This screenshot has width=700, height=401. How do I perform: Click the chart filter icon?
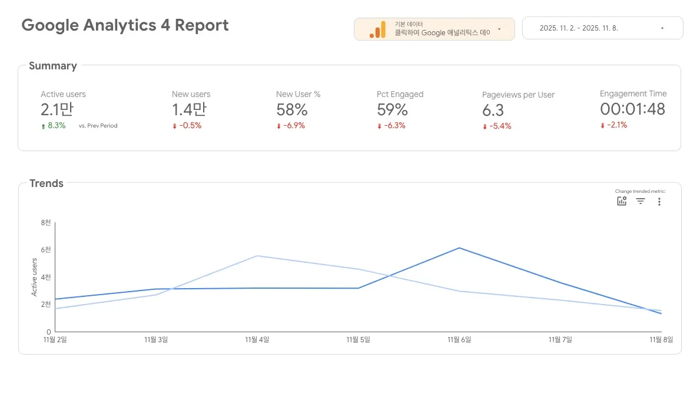click(x=641, y=202)
